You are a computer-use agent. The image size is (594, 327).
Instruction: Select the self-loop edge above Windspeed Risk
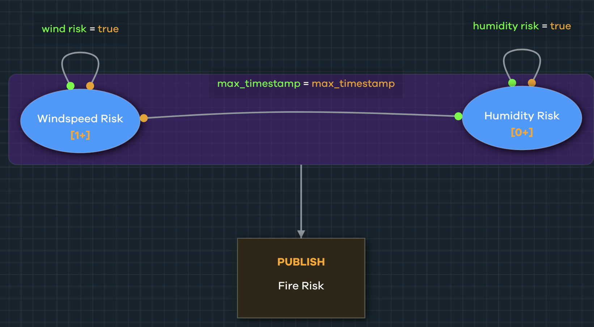pyautogui.click(x=80, y=53)
